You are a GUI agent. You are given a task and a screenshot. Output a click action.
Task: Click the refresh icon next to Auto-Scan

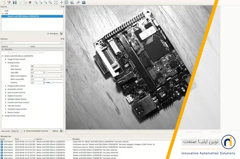coord(61,34)
